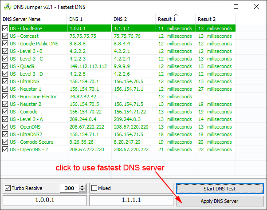The width and height of the screenshot is (267, 210).
Task: Select the US - Level 3 - D row name
Action: point(26,74)
